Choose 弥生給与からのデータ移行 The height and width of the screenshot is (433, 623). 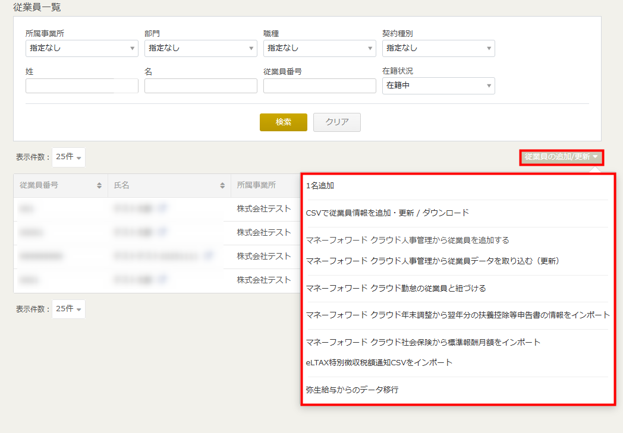coord(352,390)
